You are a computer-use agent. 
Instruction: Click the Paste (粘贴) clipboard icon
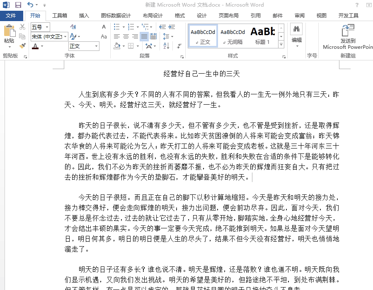pyautogui.click(x=9, y=31)
